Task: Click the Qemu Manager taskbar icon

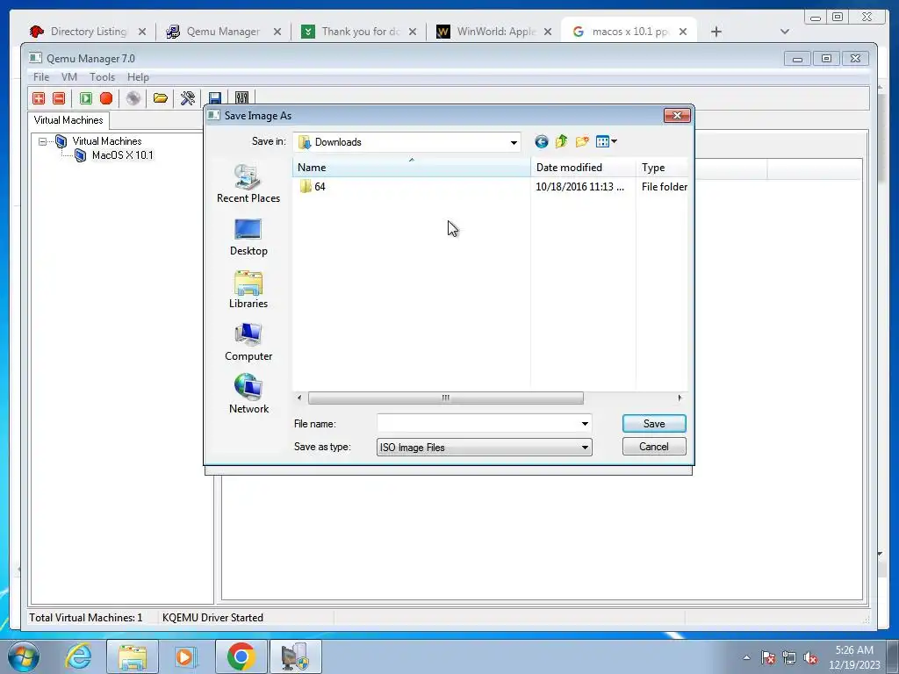Action: (296, 656)
